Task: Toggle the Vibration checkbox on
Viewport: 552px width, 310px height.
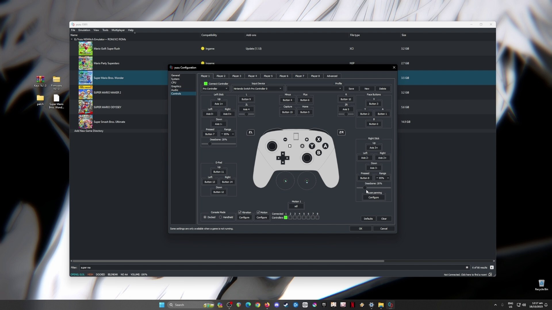Action: point(239,212)
